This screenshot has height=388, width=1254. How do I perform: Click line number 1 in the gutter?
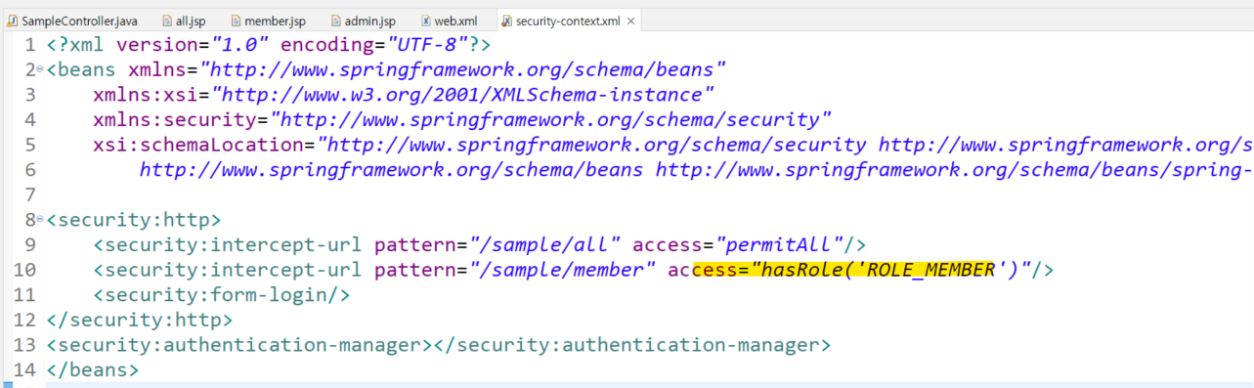pyautogui.click(x=29, y=45)
